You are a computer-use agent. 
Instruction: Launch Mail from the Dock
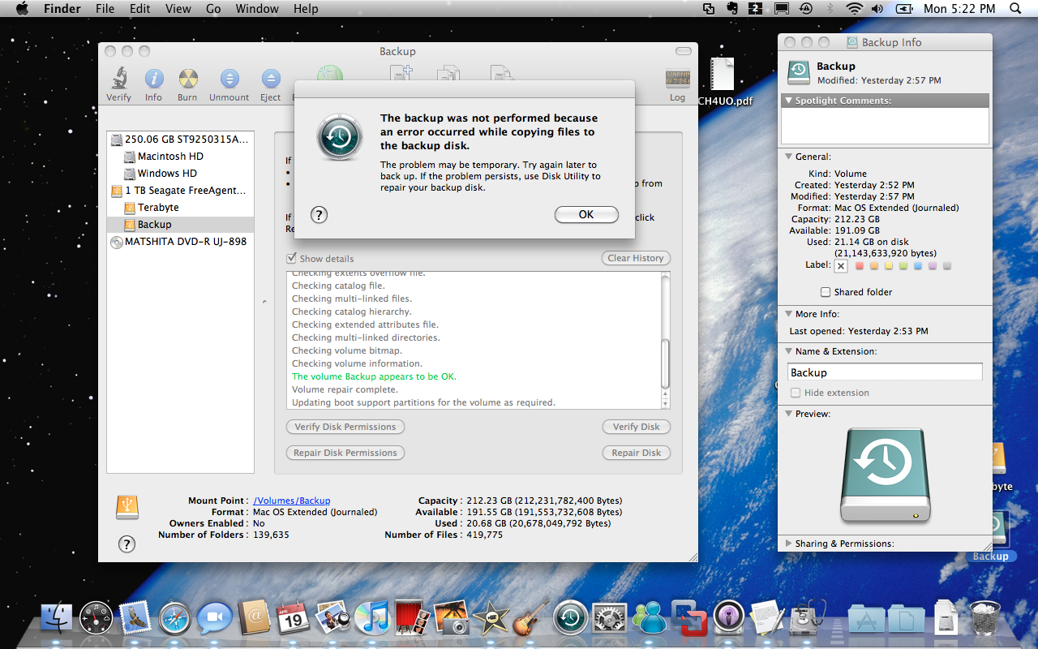pyautogui.click(x=135, y=618)
